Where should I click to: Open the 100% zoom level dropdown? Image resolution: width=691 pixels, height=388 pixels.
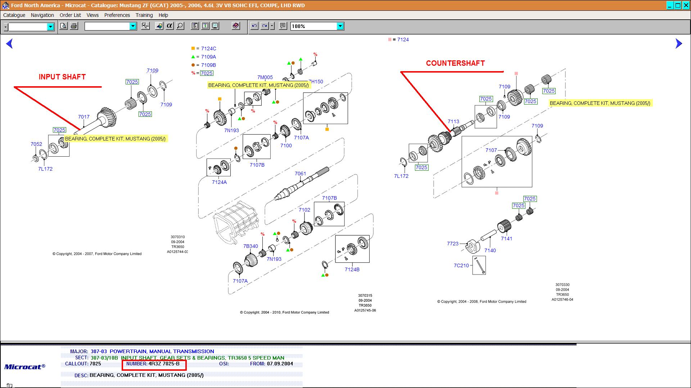[340, 26]
